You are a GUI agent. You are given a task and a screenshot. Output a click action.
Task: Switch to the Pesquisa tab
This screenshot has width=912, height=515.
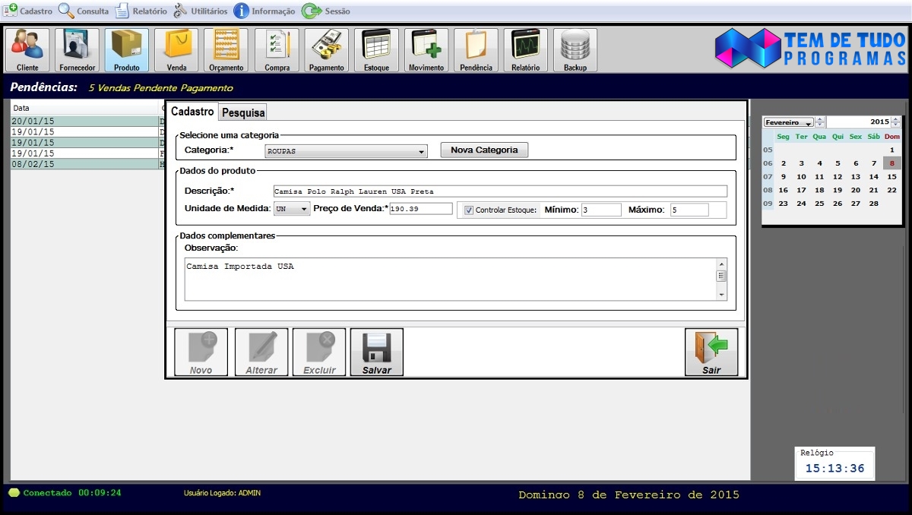[x=243, y=112]
